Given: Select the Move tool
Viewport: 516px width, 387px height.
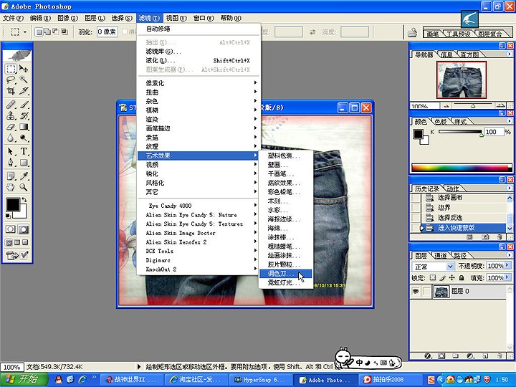Looking at the screenshot, I should tap(24, 69).
